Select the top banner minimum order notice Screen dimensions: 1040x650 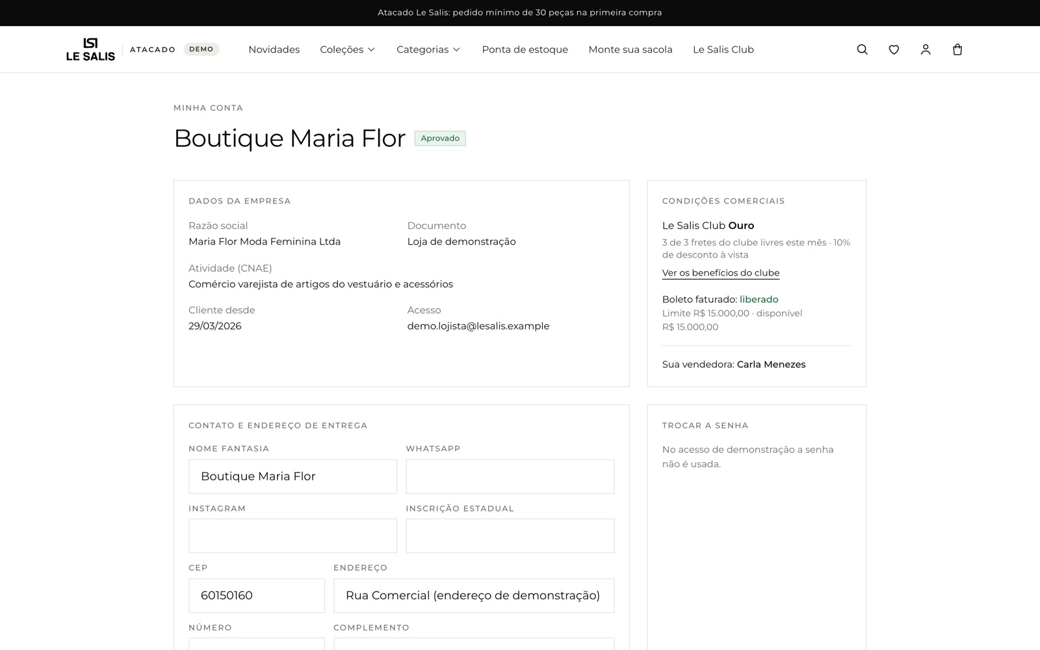pos(520,12)
